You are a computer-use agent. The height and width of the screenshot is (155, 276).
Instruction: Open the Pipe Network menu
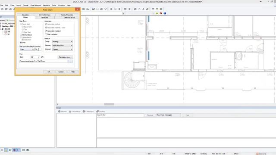(x=35, y=5)
